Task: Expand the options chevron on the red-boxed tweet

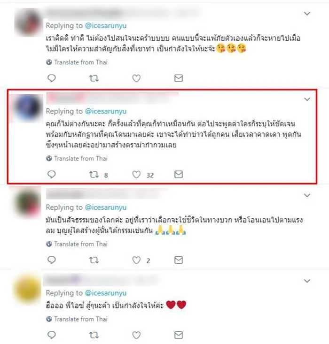Action: coord(307,99)
